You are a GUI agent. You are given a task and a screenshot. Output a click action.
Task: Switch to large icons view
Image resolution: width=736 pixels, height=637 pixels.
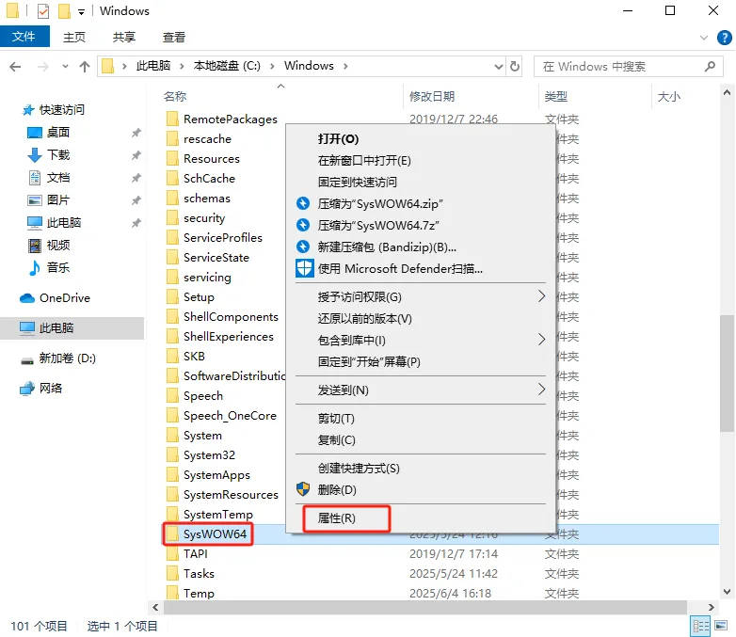click(721, 626)
